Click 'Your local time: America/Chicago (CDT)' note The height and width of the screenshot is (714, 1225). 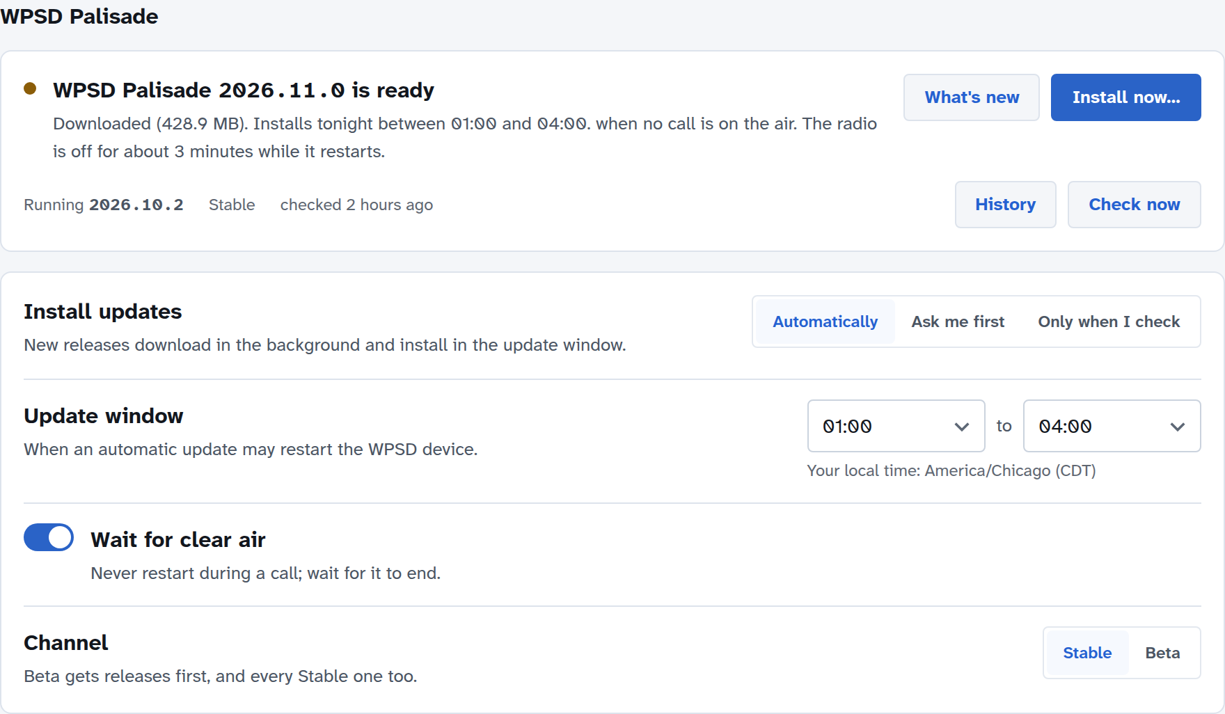[x=951, y=471]
